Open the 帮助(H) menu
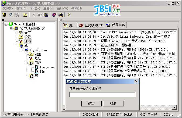This screenshot has height=118, width=182. 77,8
